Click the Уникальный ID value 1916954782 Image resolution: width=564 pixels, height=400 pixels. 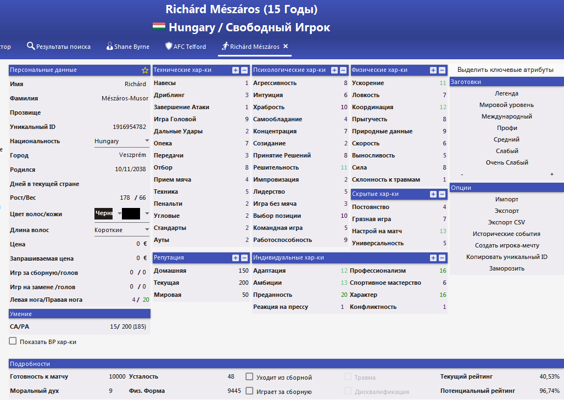(x=130, y=127)
